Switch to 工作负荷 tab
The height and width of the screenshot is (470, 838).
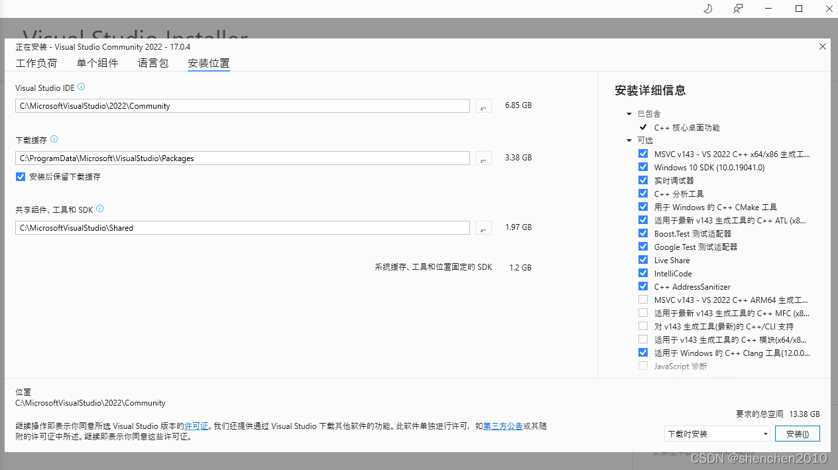coord(36,63)
